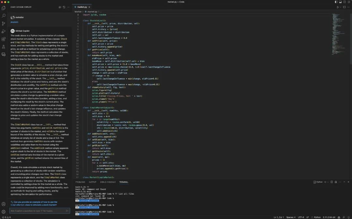Expand the run button dropdown arrow
This screenshot has width=352, height=219.
(341, 7)
